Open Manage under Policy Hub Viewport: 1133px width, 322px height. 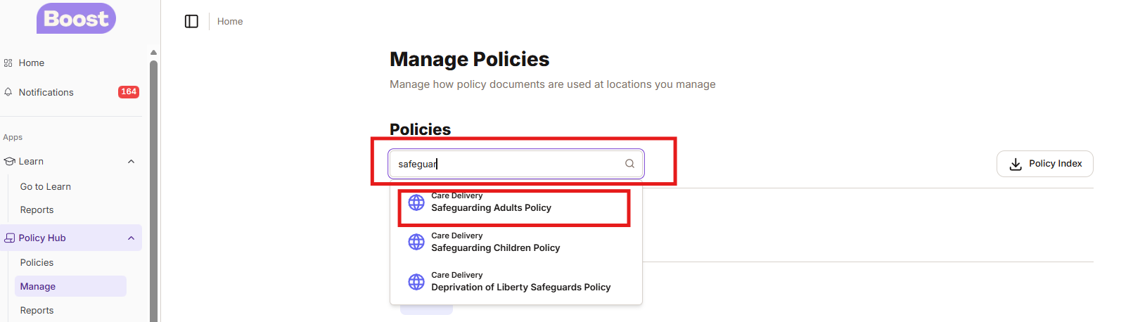coord(38,287)
